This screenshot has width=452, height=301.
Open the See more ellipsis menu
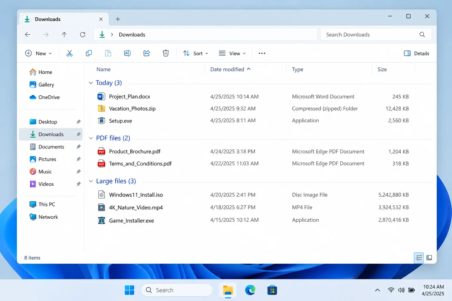262,53
